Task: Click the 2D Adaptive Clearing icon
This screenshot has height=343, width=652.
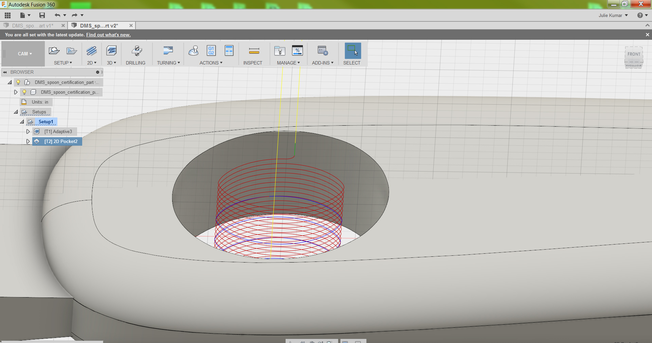Action: click(92, 51)
